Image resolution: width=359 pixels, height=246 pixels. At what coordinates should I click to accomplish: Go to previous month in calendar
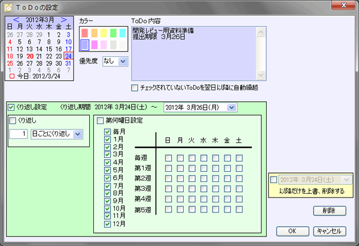[x=16, y=20]
